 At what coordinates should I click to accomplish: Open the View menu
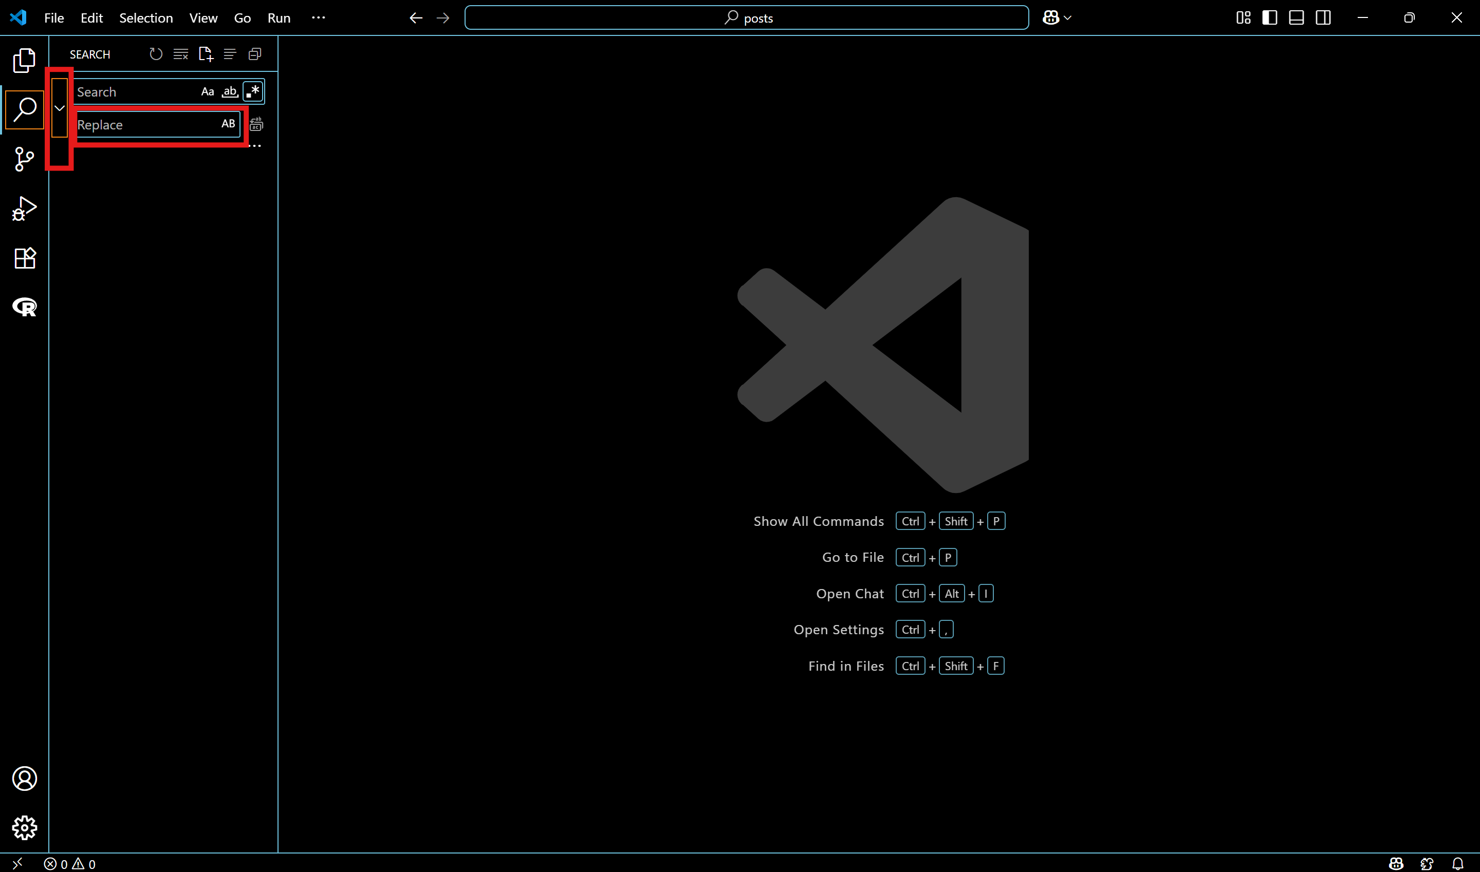click(203, 17)
